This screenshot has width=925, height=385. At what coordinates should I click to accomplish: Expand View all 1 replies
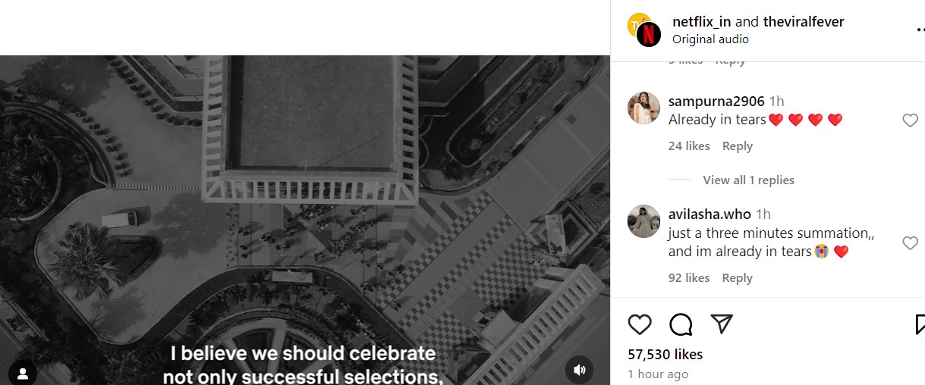pos(748,180)
